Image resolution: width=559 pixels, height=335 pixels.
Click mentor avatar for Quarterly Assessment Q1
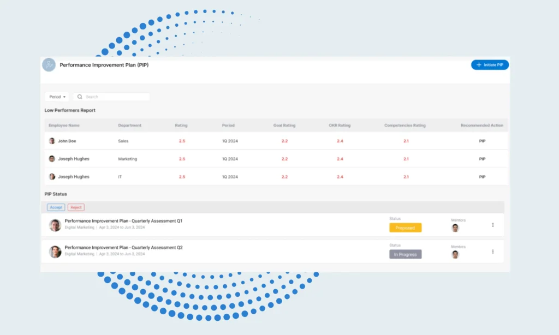click(455, 228)
